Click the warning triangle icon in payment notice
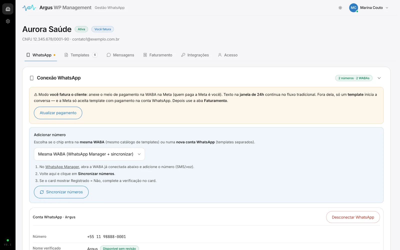The width and height of the screenshot is (400, 250). pos(36,94)
